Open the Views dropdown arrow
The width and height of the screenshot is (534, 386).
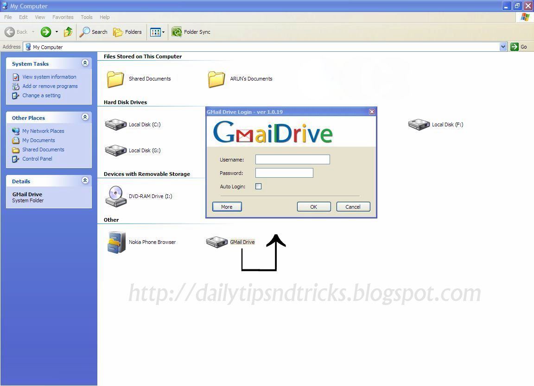point(164,32)
